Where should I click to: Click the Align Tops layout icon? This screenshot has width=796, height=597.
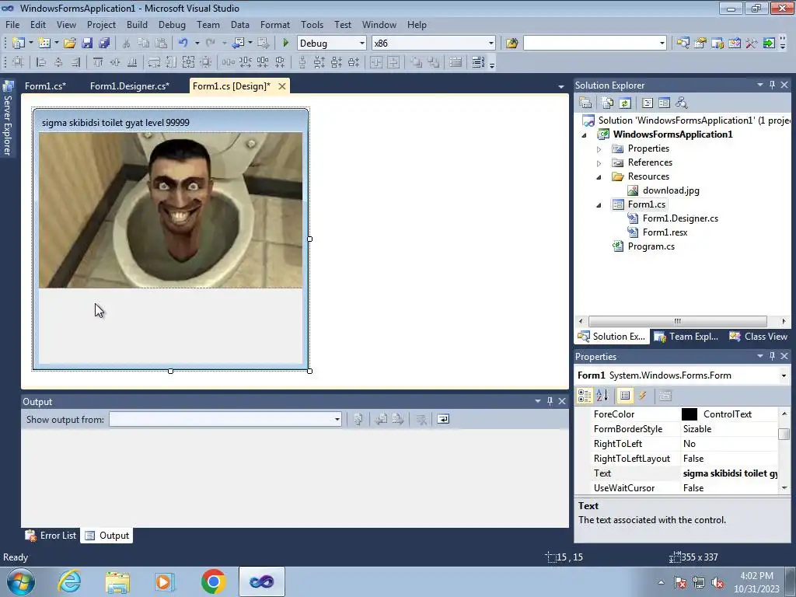click(x=98, y=62)
